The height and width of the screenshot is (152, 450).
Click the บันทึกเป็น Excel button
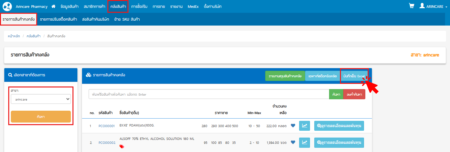click(354, 76)
